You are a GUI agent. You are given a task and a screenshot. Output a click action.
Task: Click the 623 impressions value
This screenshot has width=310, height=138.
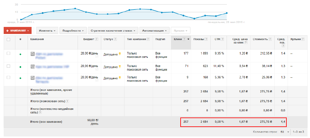coord(206,66)
